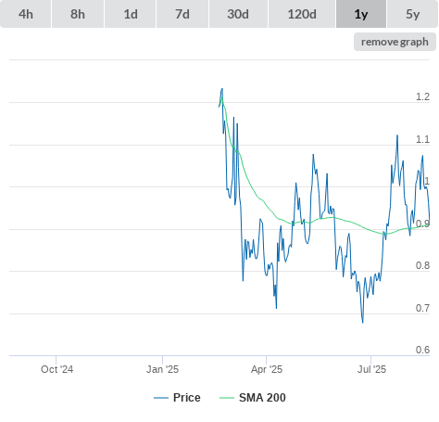Click the blue Price legend line marker

161,398
